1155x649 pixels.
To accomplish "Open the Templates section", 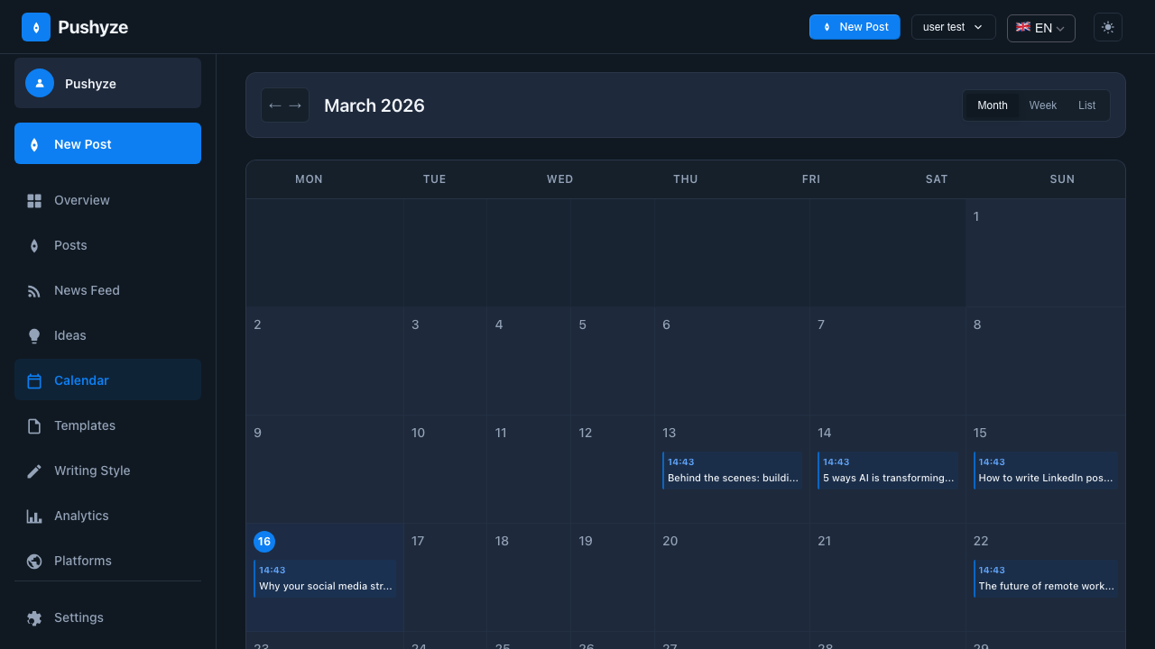I will [85, 425].
